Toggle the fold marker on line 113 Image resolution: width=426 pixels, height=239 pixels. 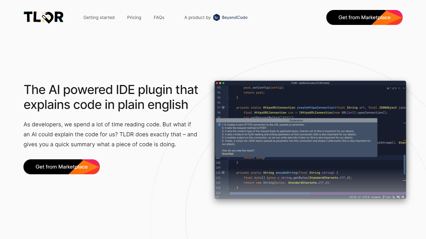(228, 188)
